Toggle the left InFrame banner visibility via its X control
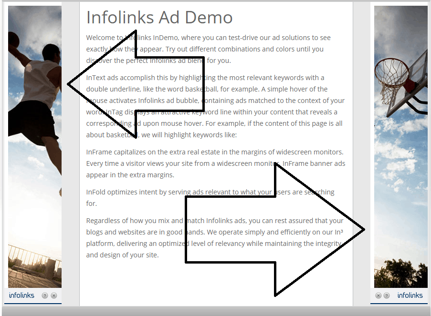Viewport: 431px width, 316px height. [x=54, y=295]
